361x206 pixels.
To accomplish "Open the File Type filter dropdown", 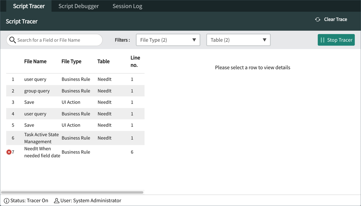I will [168, 40].
